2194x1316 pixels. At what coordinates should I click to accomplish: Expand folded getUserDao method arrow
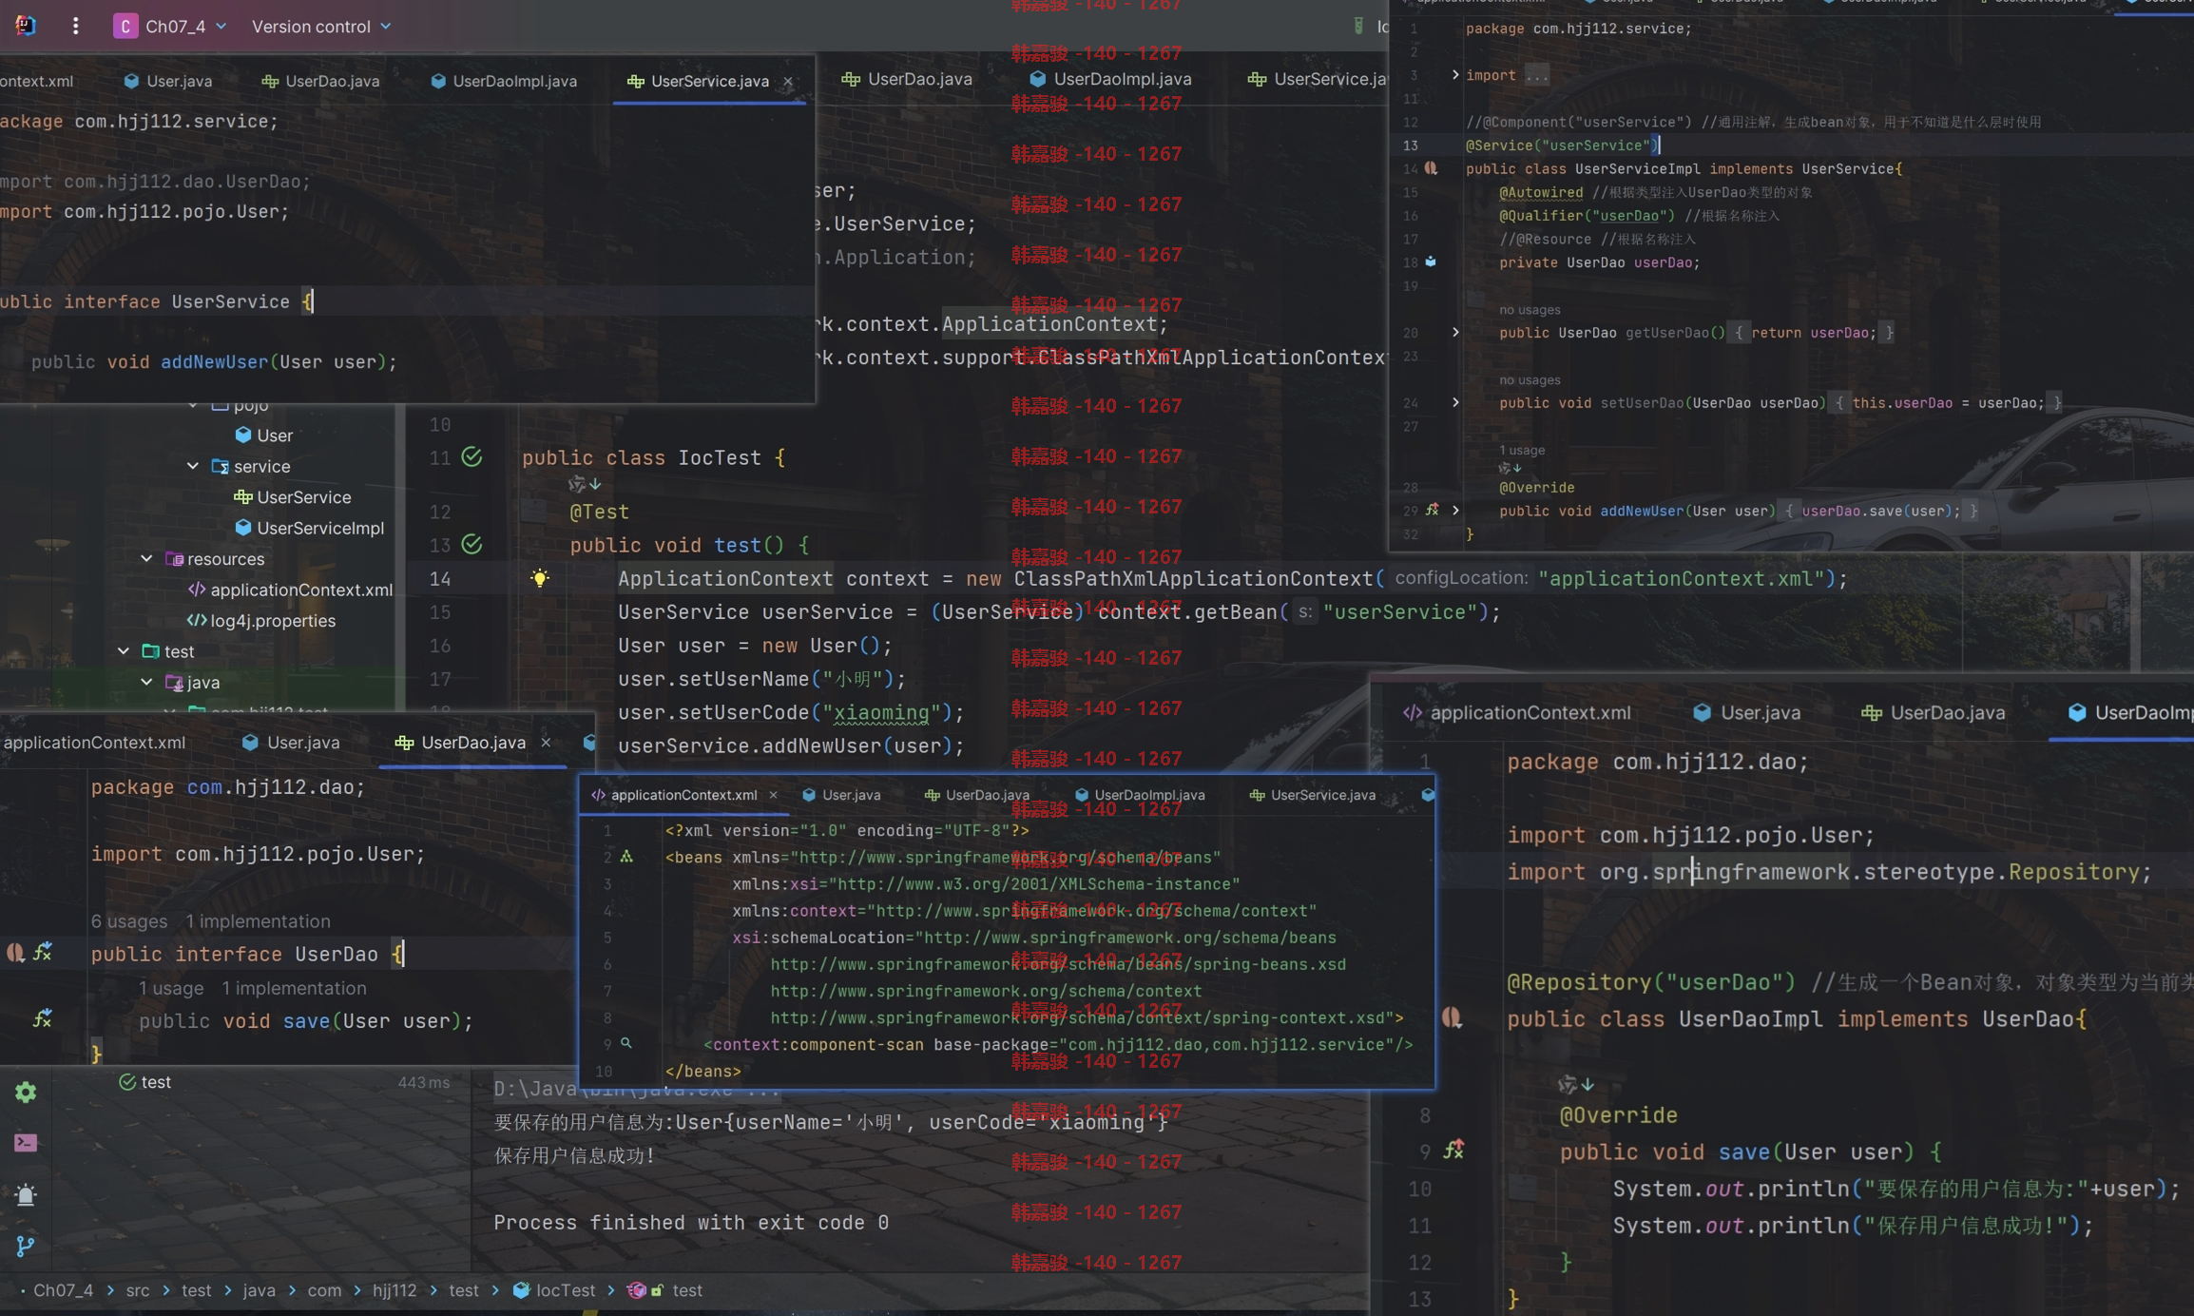1455,333
